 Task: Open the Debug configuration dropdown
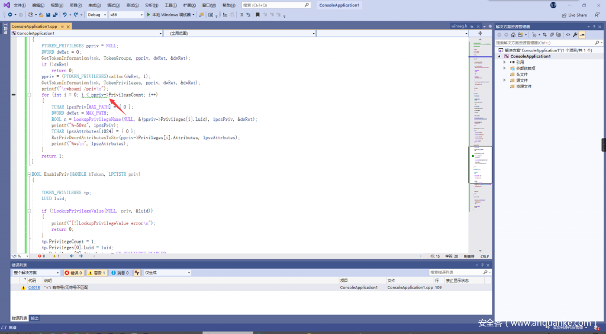pyautogui.click(x=96, y=15)
